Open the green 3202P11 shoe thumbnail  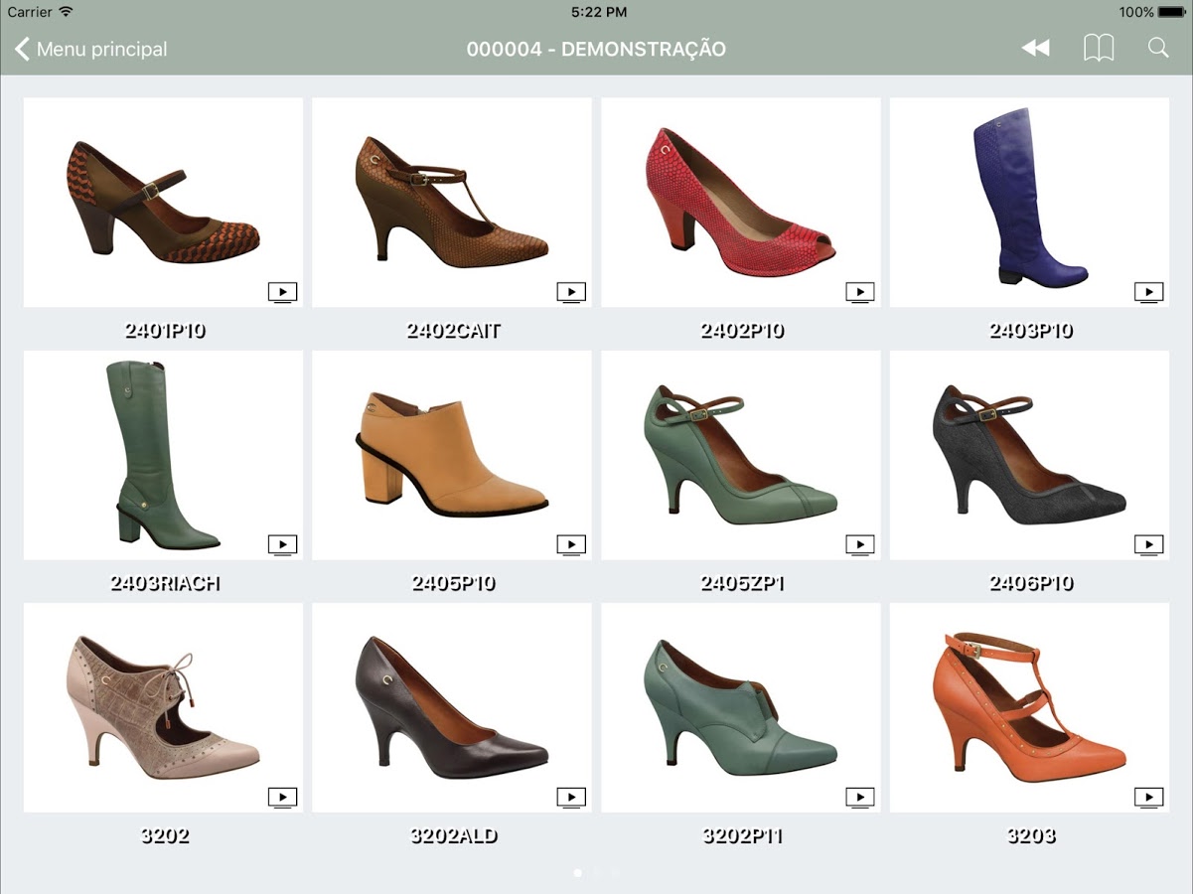coord(740,707)
